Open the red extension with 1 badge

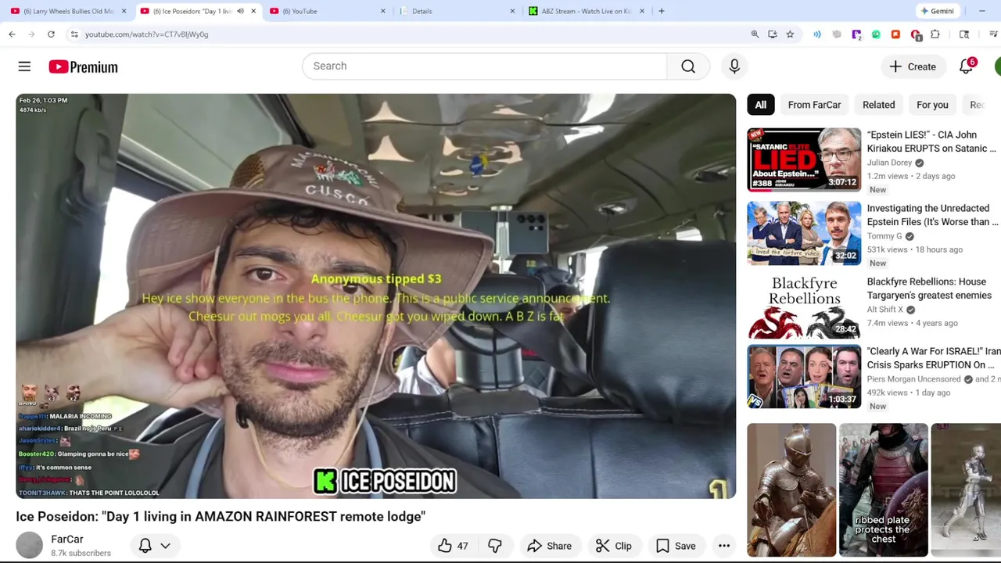pyautogui.click(x=916, y=34)
